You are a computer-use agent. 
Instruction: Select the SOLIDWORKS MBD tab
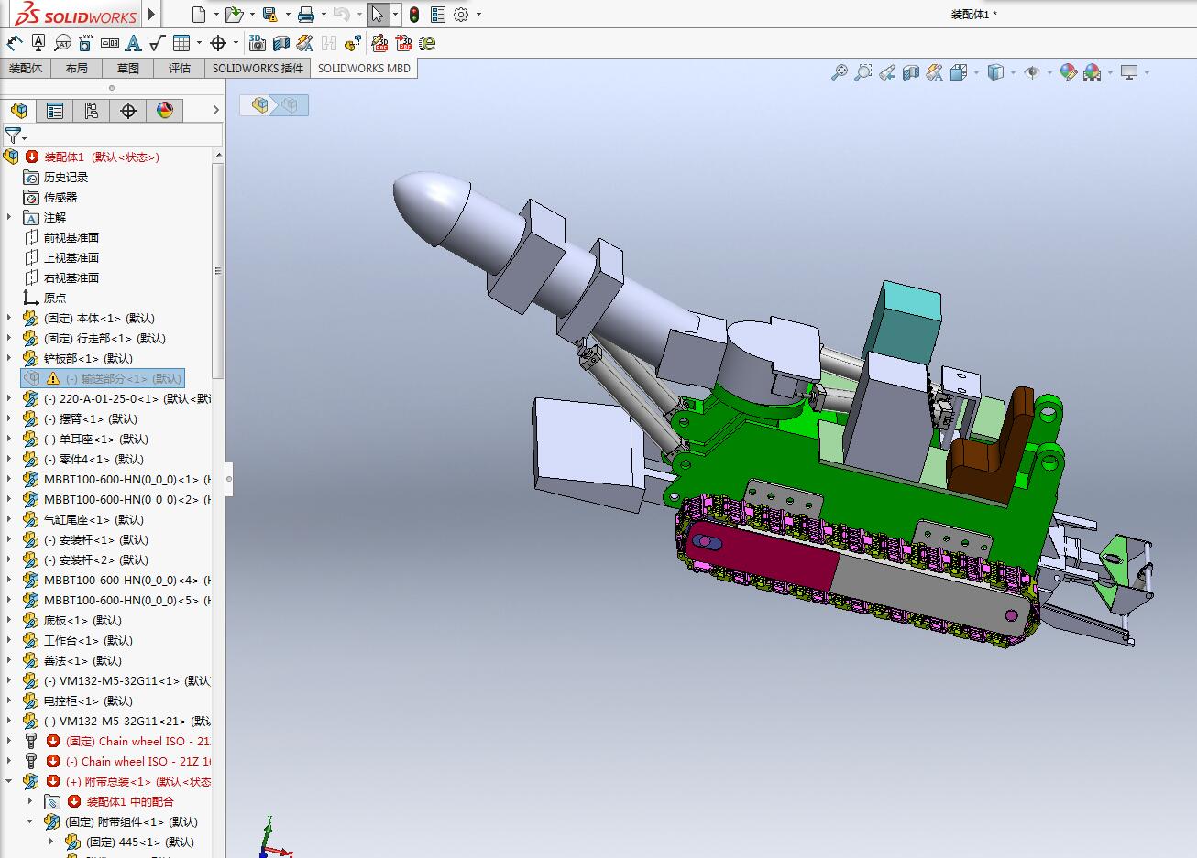click(364, 68)
